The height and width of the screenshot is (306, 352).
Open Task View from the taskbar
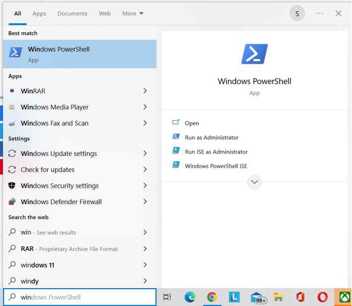point(167,297)
